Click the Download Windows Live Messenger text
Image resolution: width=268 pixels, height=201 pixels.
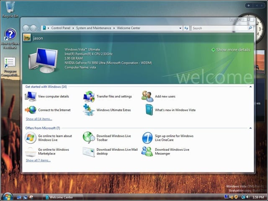[172, 152]
